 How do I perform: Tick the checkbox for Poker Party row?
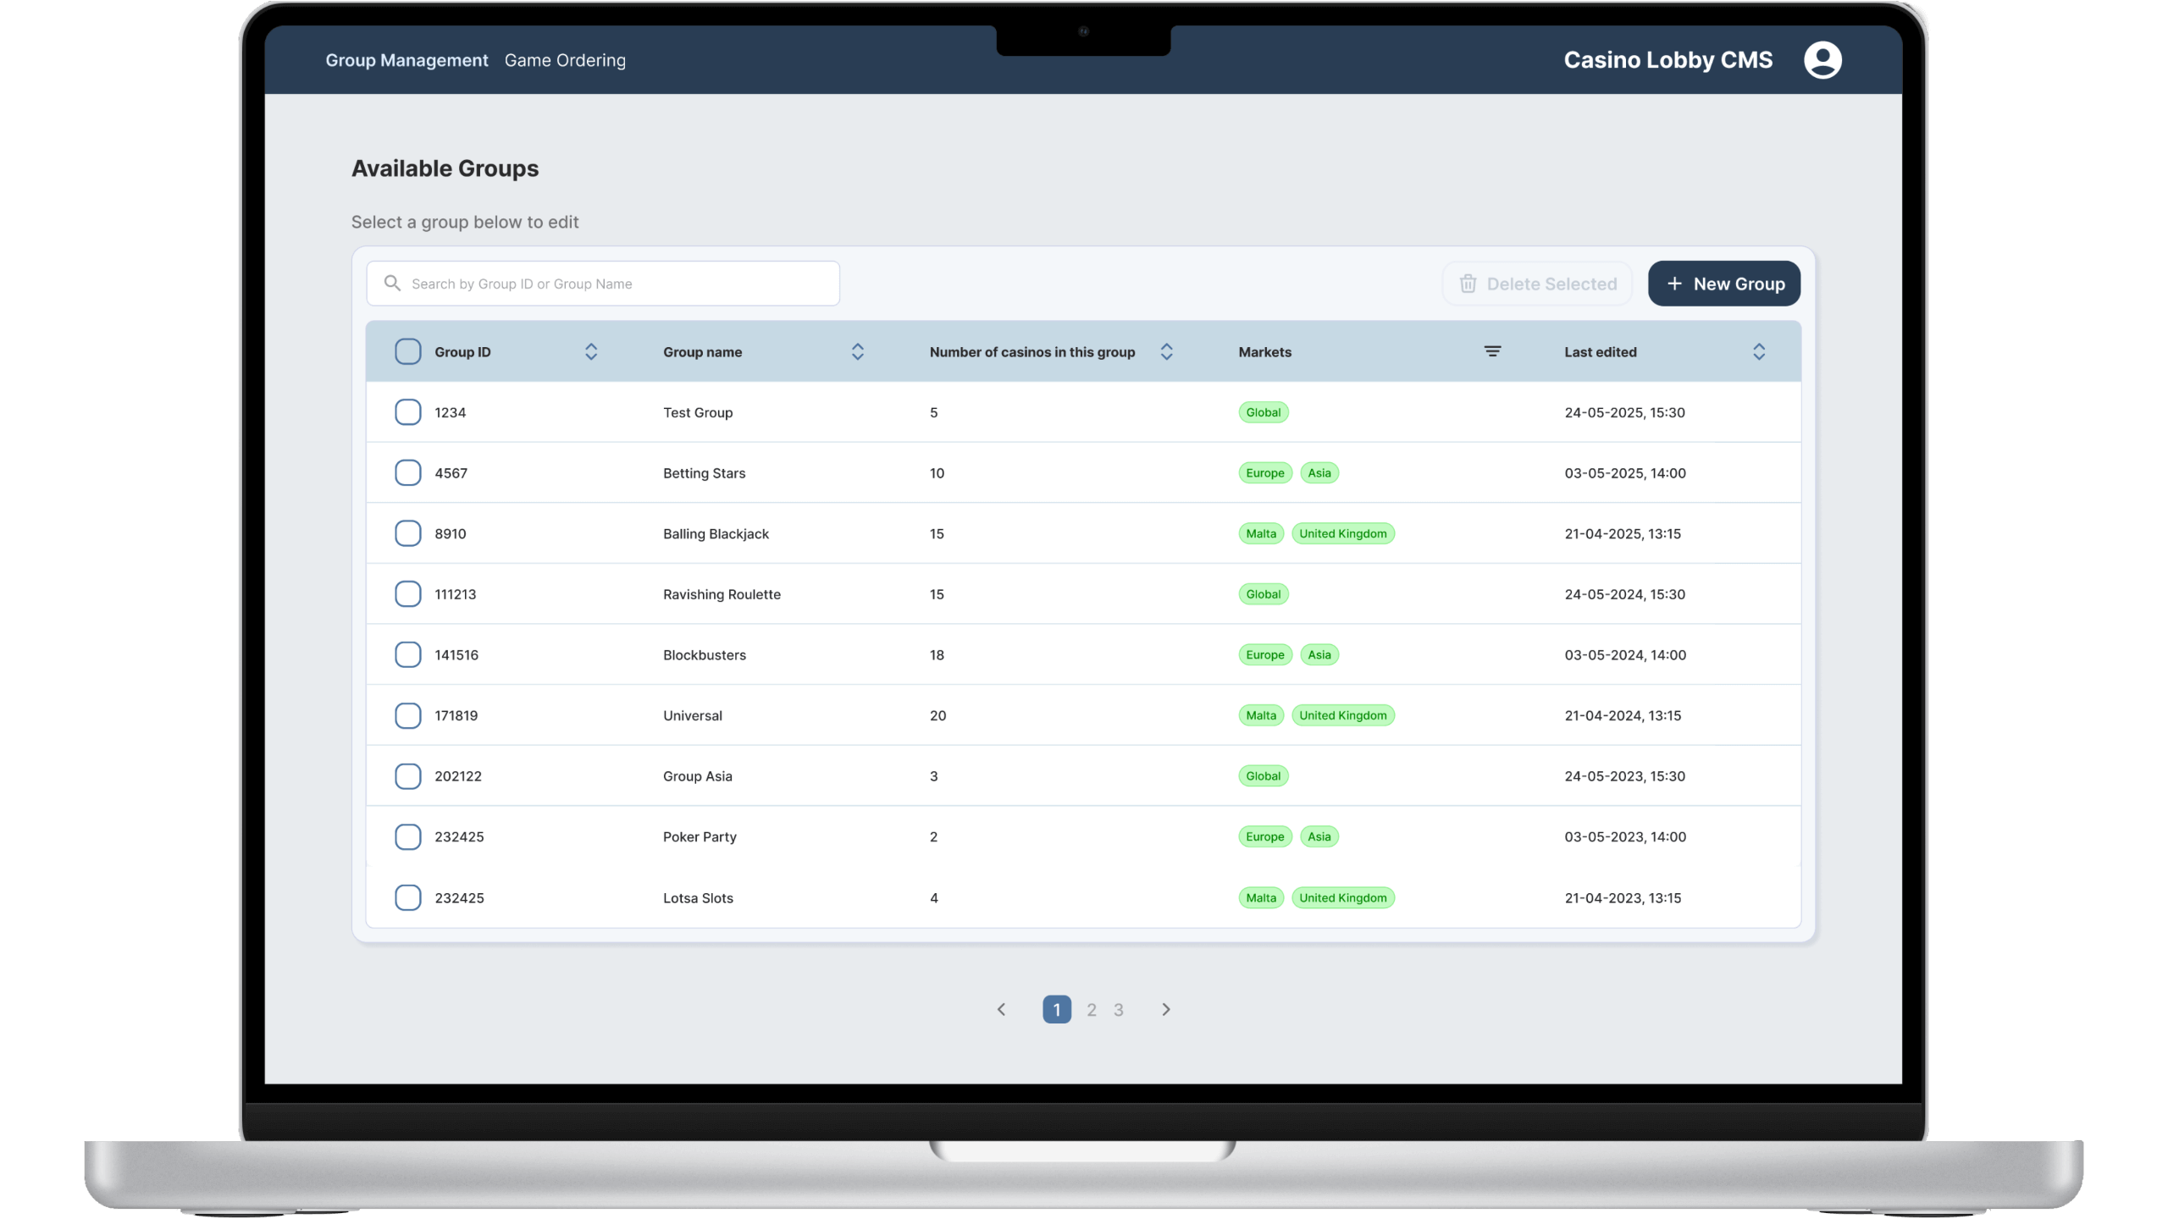(x=407, y=836)
